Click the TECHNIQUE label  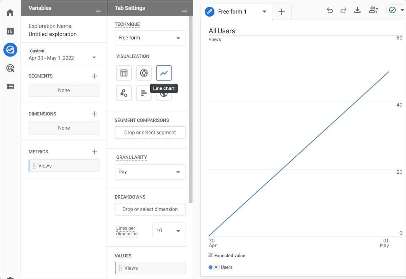[x=127, y=25]
